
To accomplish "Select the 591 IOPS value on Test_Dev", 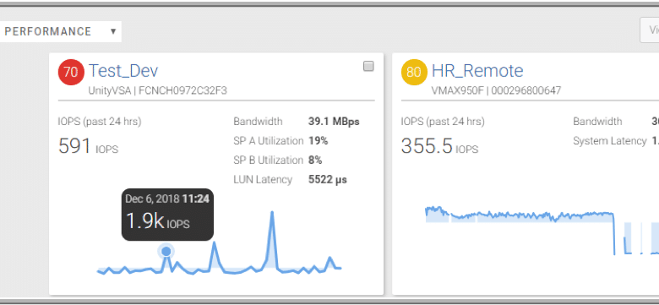I will tap(88, 147).
